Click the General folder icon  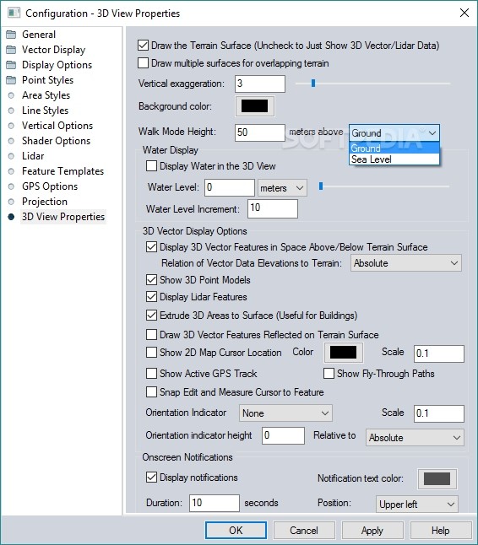pyautogui.click(x=11, y=35)
